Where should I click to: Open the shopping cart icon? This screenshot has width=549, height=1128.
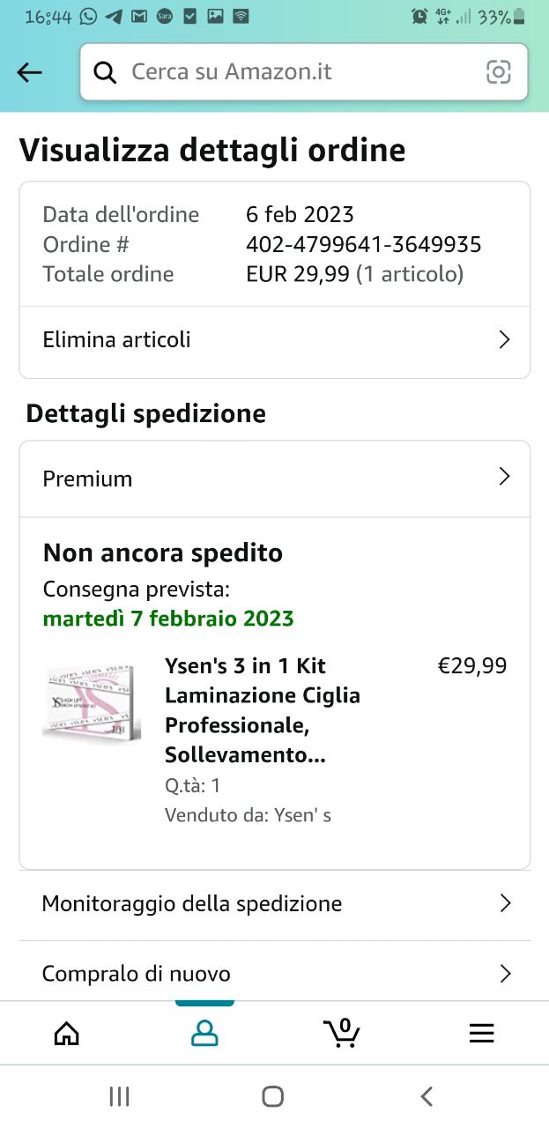point(342,1032)
